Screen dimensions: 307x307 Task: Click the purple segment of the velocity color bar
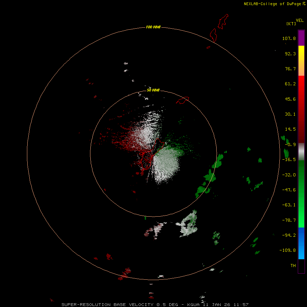coord(301,38)
